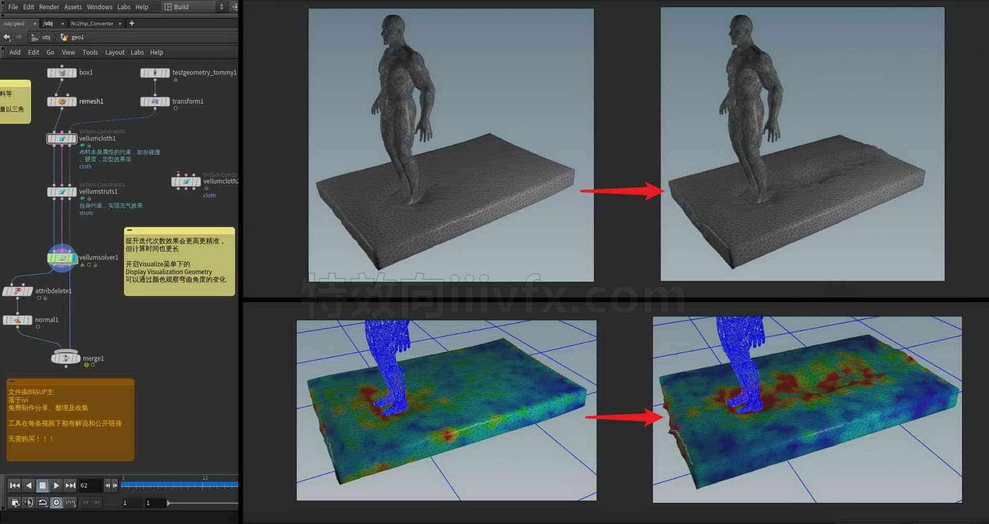Toggle the audio playback icon
This screenshot has width=989, height=524.
tap(29, 502)
